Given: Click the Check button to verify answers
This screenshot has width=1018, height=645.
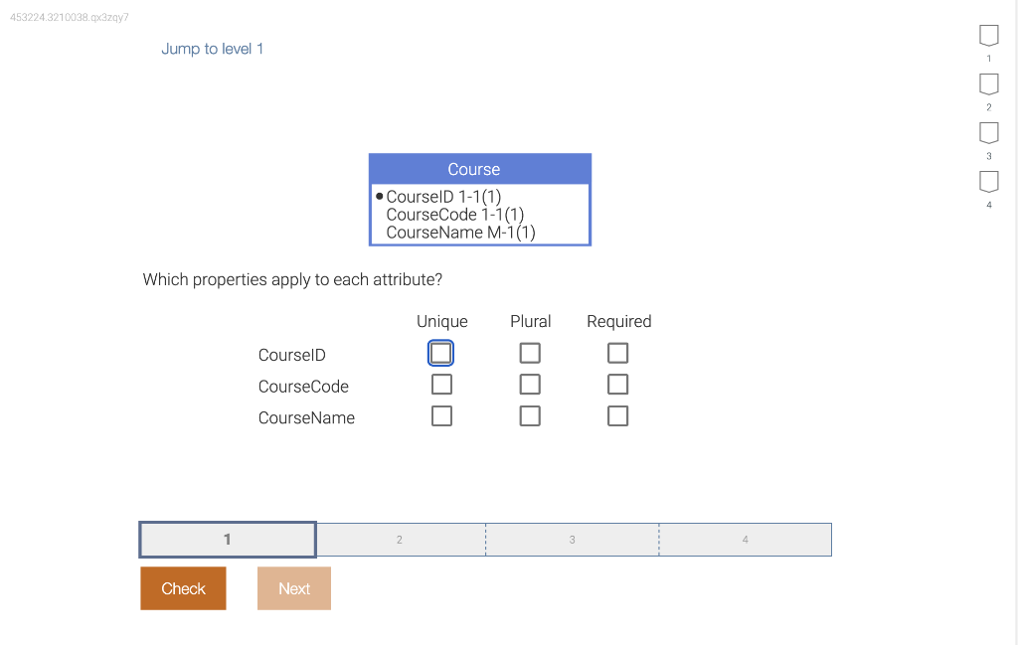Looking at the screenshot, I should [x=183, y=587].
